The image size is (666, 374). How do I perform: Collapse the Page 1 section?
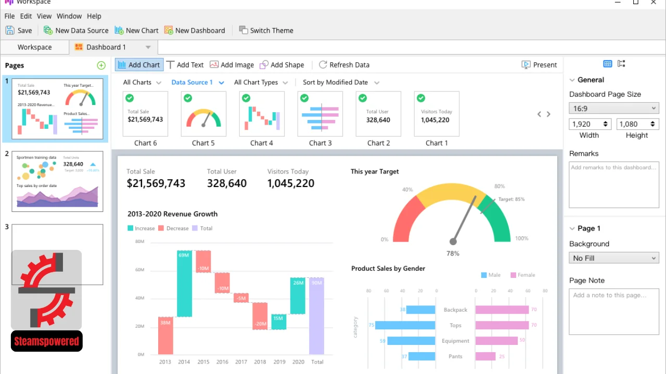coord(572,229)
